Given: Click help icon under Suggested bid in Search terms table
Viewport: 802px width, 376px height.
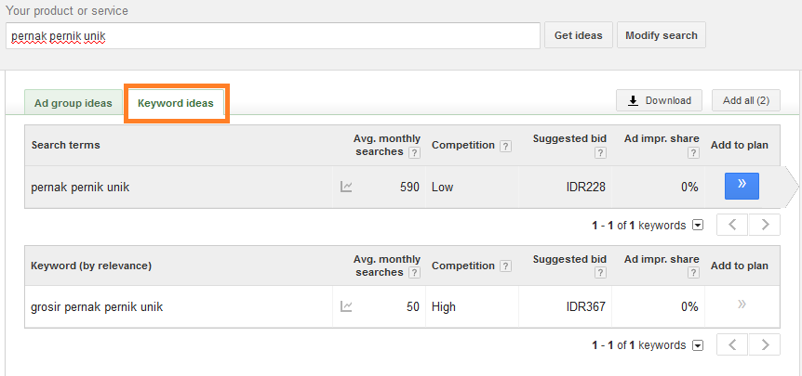Looking at the screenshot, I should (600, 152).
